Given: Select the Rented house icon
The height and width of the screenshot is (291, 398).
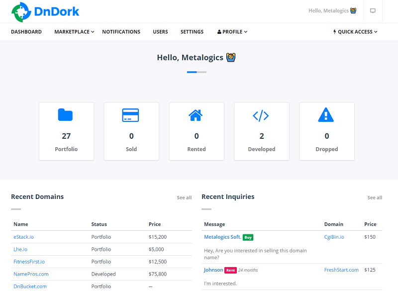Looking at the screenshot, I should click(x=197, y=115).
